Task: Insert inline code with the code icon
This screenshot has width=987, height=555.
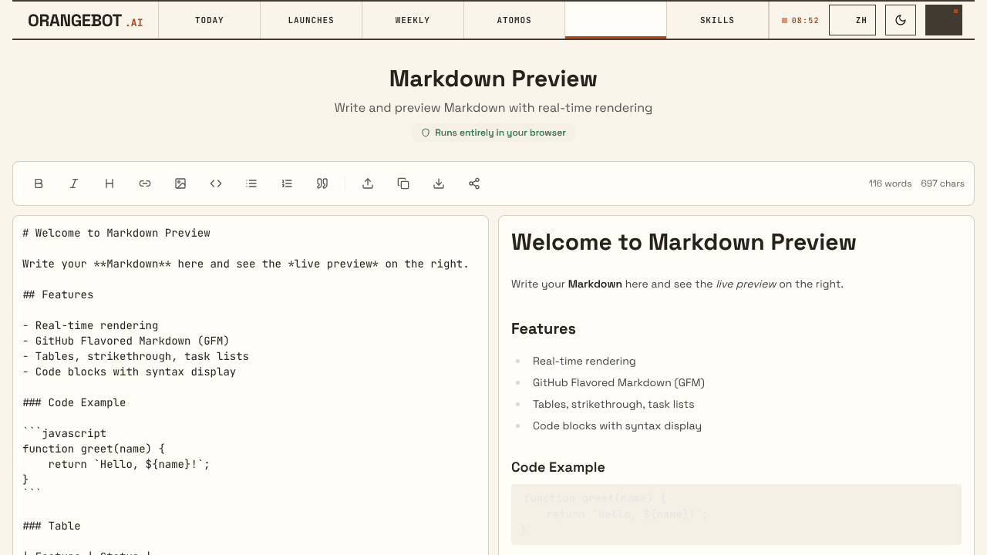Action: [x=216, y=183]
